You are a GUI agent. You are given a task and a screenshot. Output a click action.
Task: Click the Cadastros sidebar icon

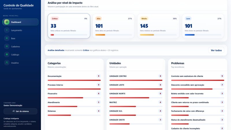pos(7,47)
